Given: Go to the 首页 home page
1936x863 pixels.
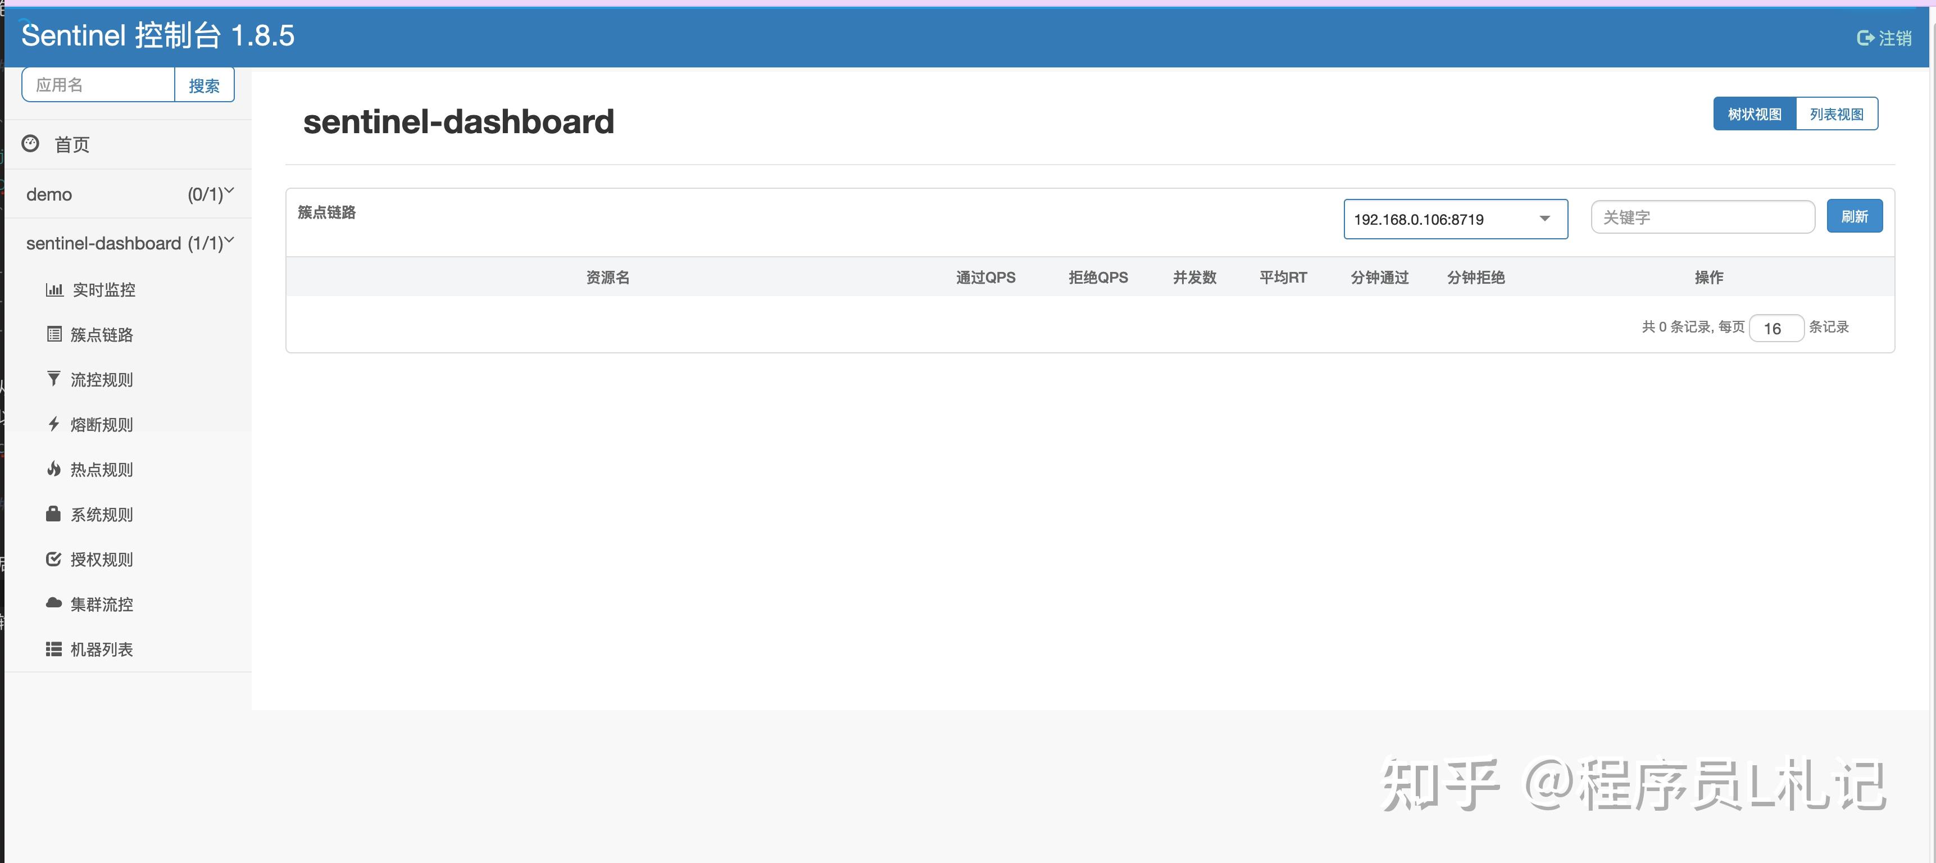Looking at the screenshot, I should (x=72, y=144).
